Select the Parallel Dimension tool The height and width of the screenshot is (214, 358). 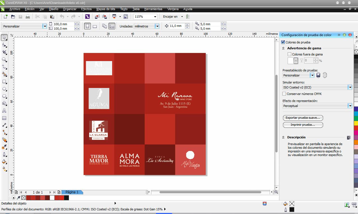pyautogui.click(x=4, y=125)
